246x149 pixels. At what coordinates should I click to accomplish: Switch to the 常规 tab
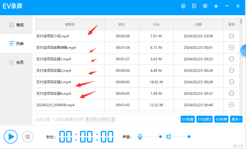pos(16,25)
